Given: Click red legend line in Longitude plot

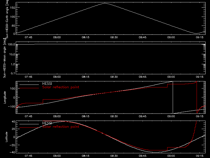Looking at the screenshot, I should click(29, 88).
